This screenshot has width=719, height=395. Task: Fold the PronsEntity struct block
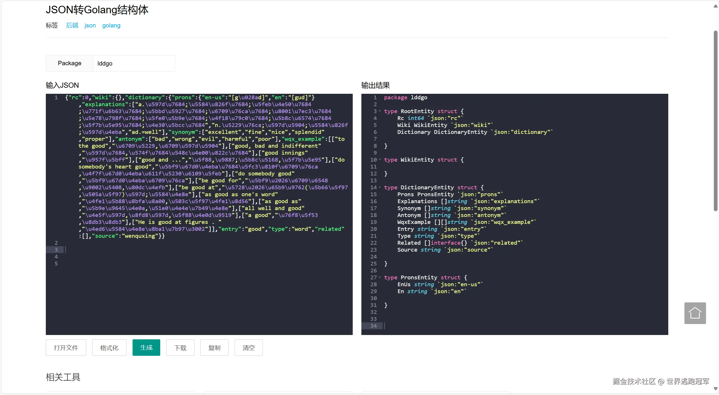click(380, 278)
